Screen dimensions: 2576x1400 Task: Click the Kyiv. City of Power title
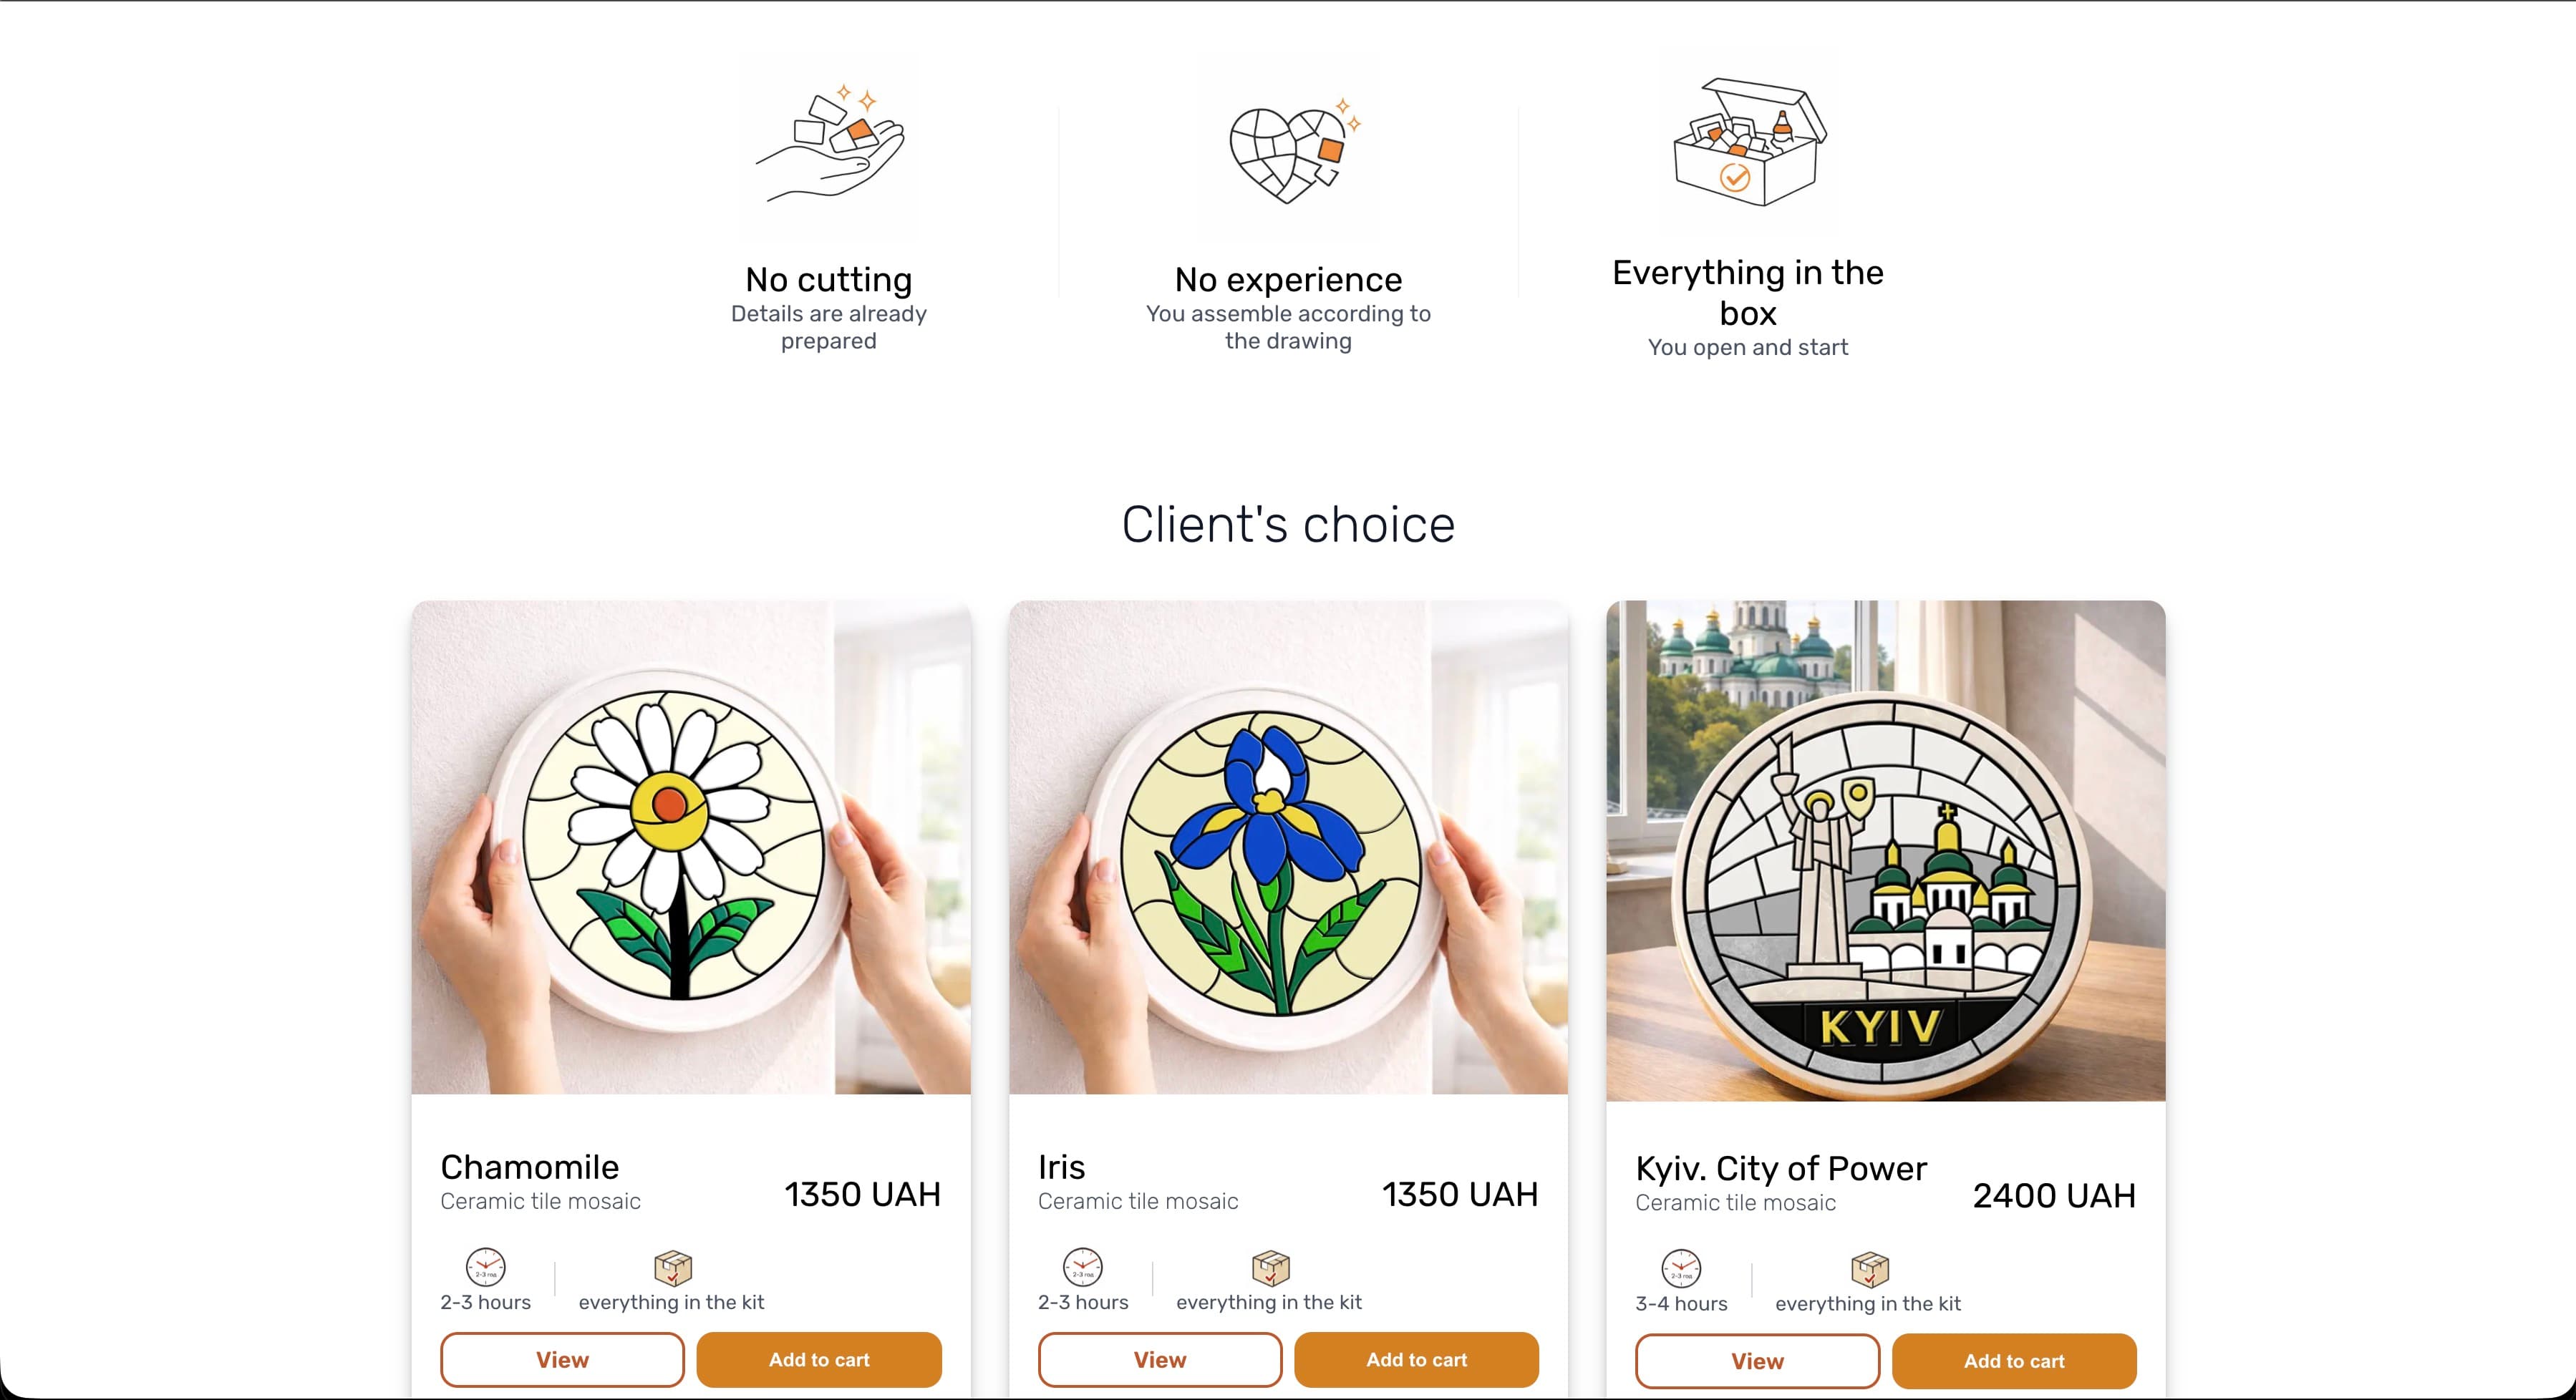pos(1781,1168)
